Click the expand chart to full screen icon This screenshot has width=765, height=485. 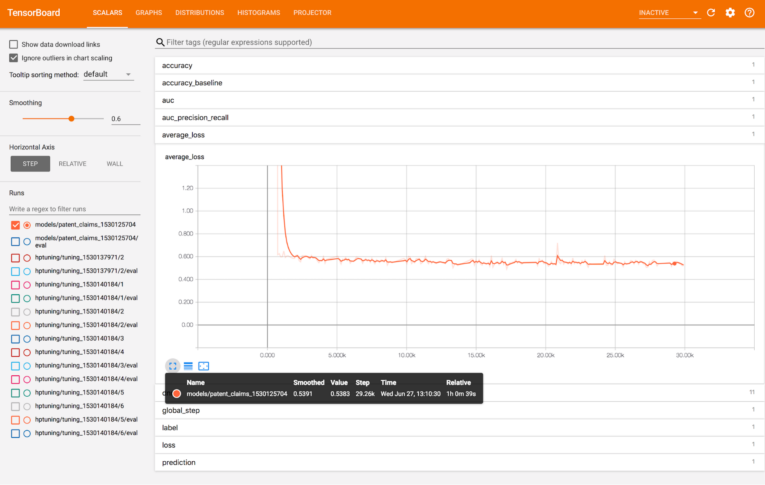click(x=173, y=366)
